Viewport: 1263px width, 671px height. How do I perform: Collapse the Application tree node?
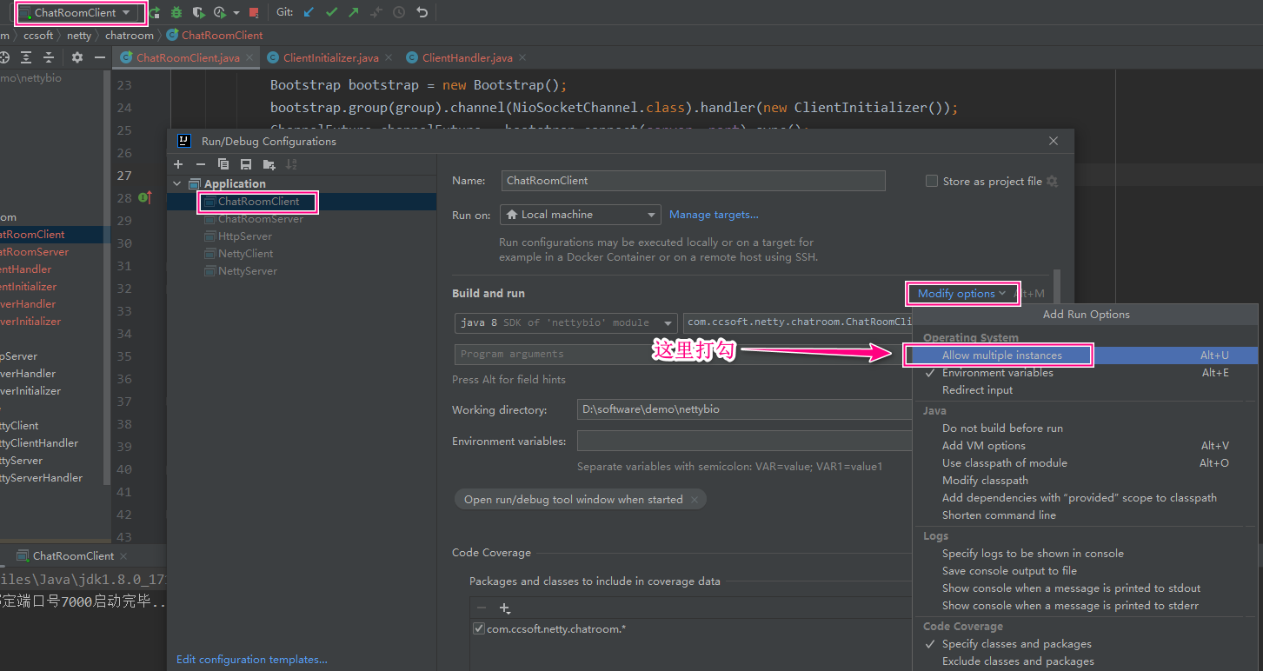tap(178, 184)
